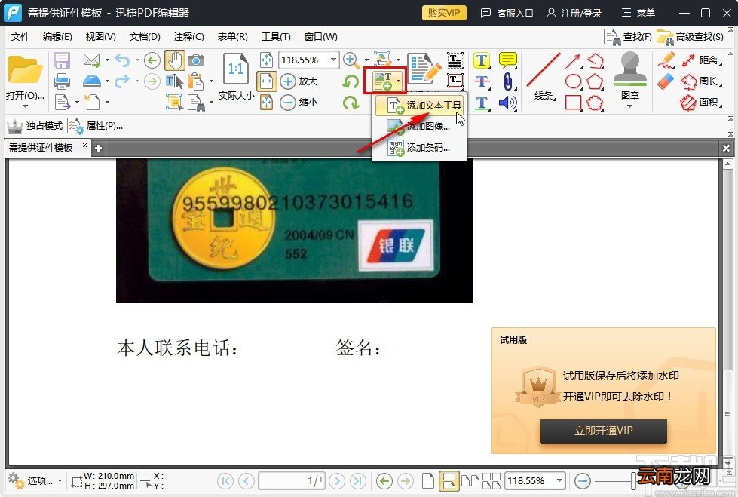Click the 放大 zoom in button
The image size is (738, 497).
pos(300,81)
